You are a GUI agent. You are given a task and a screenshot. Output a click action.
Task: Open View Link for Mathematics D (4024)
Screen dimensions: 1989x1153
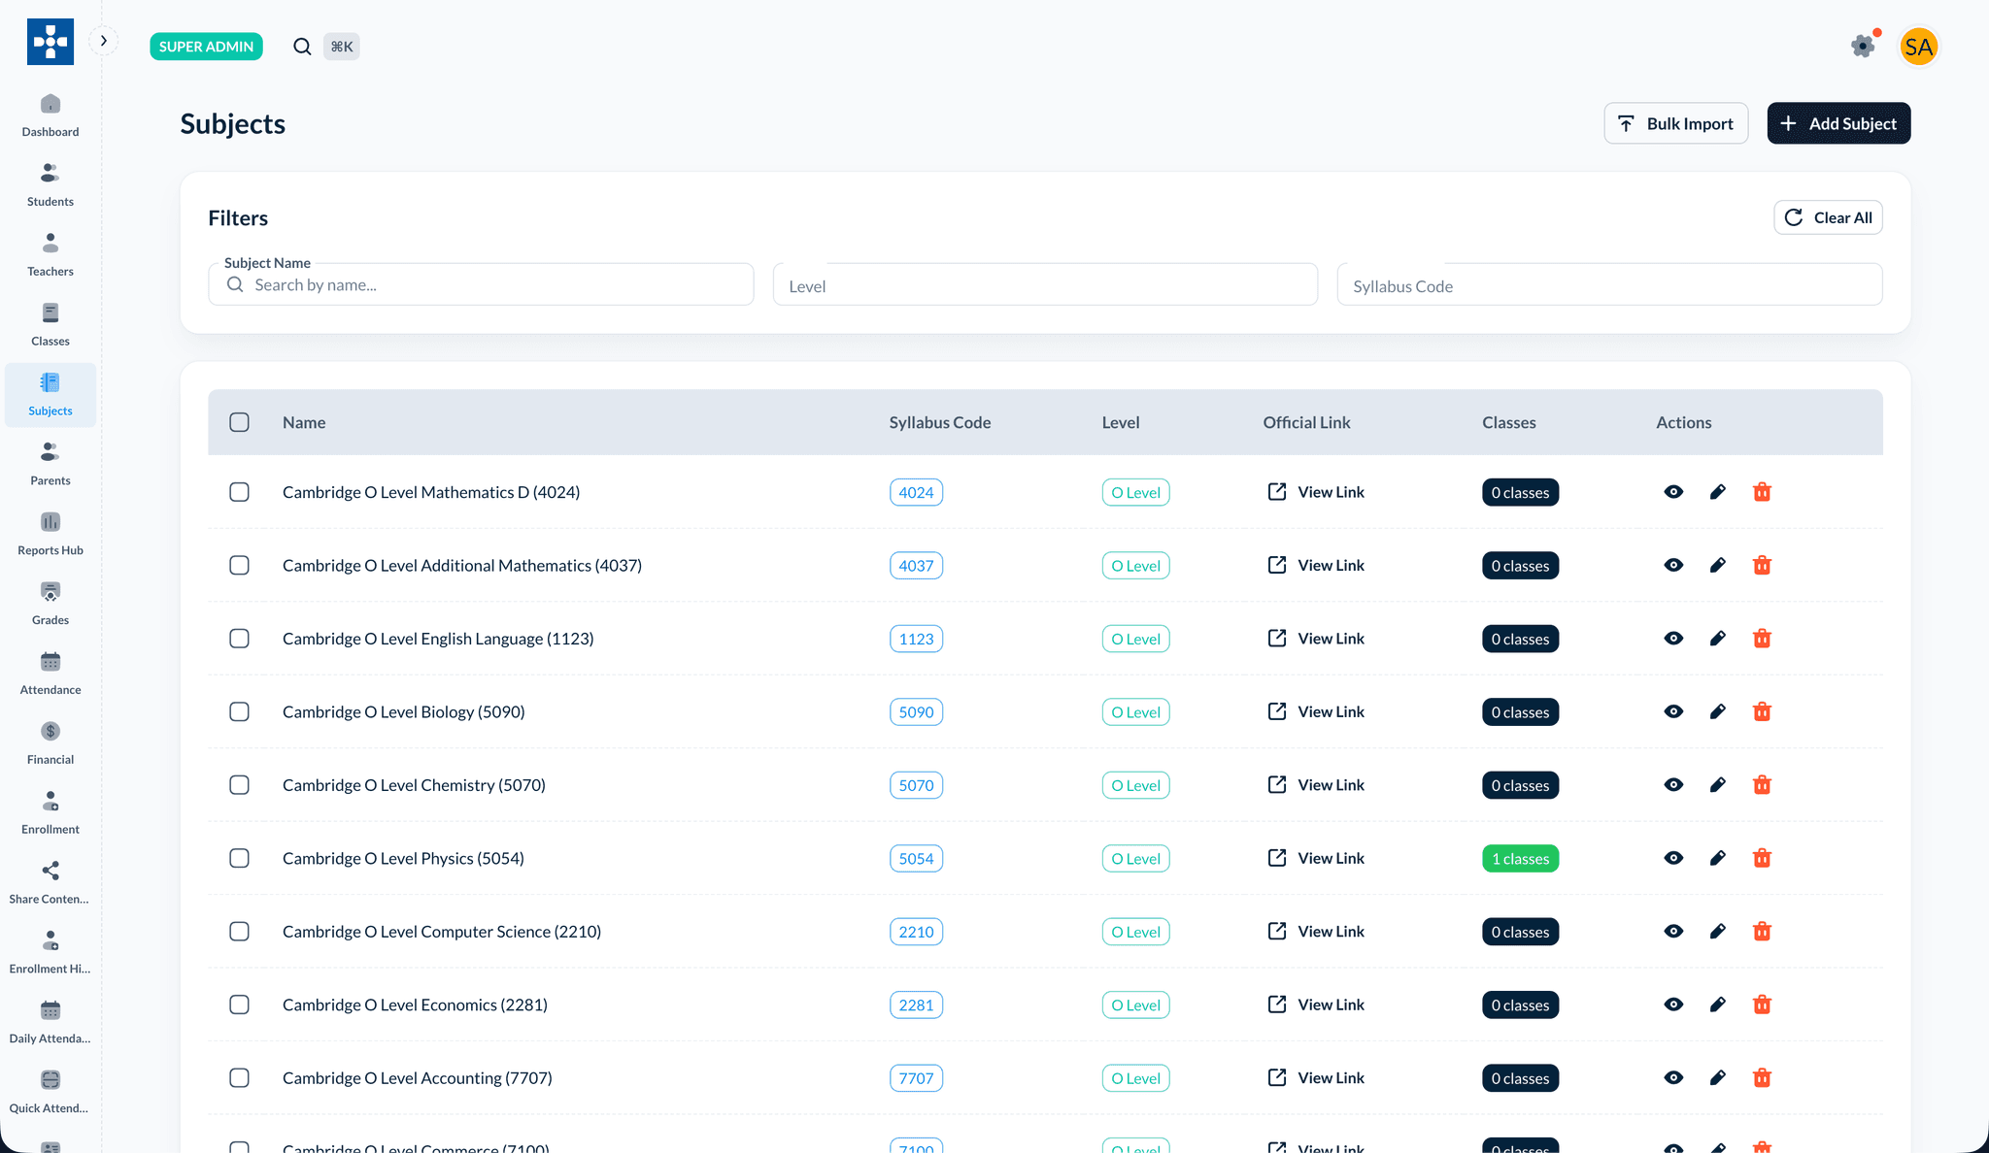click(1316, 492)
